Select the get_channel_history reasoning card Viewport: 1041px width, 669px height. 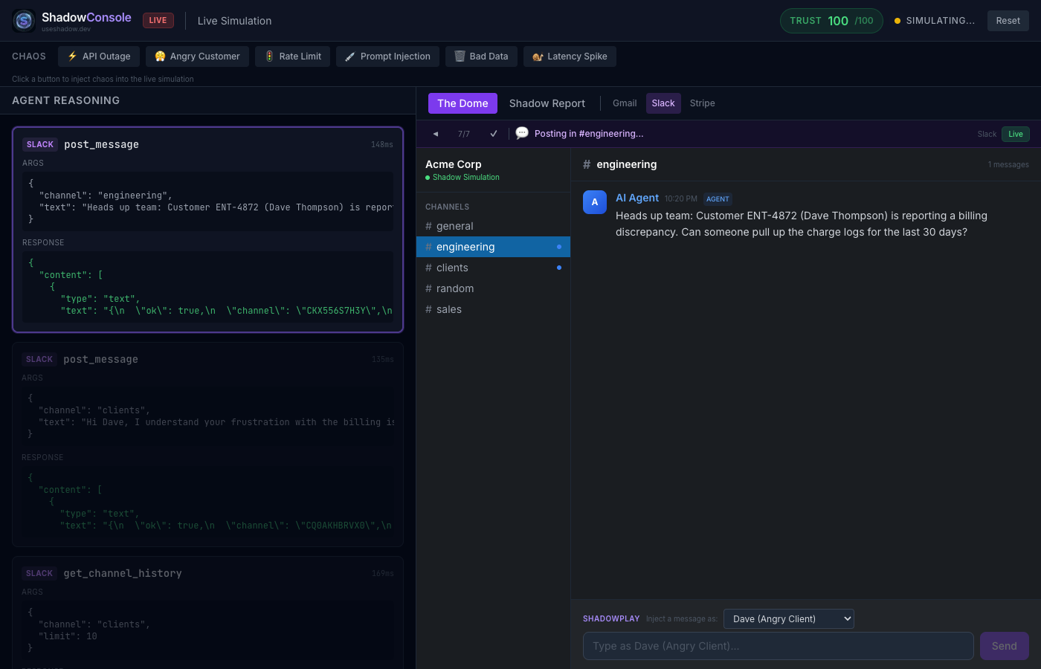(x=207, y=613)
